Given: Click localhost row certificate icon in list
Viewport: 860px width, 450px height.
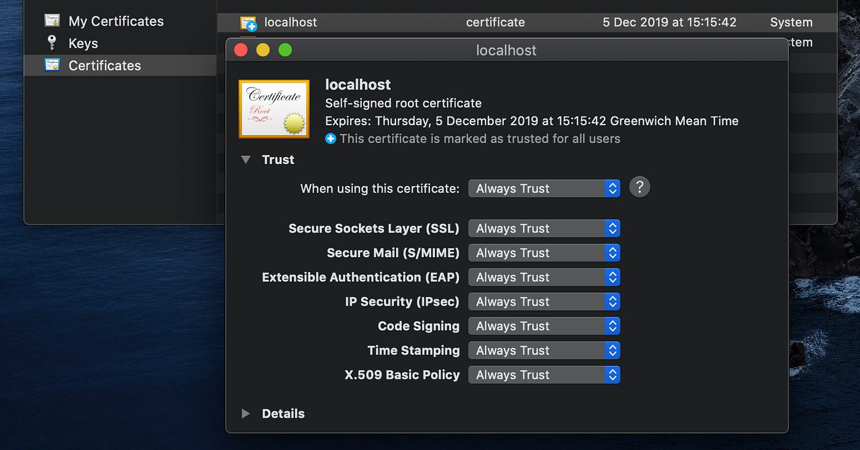Looking at the screenshot, I should click(249, 23).
